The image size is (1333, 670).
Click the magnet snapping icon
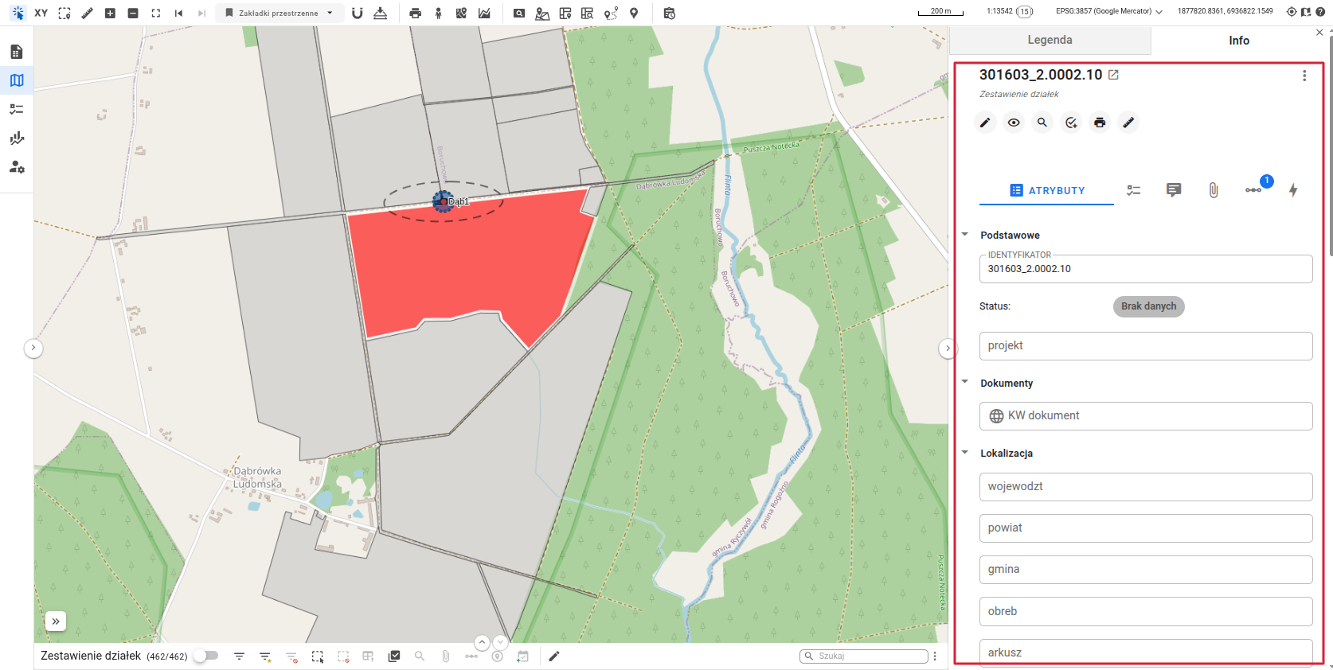(x=358, y=13)
